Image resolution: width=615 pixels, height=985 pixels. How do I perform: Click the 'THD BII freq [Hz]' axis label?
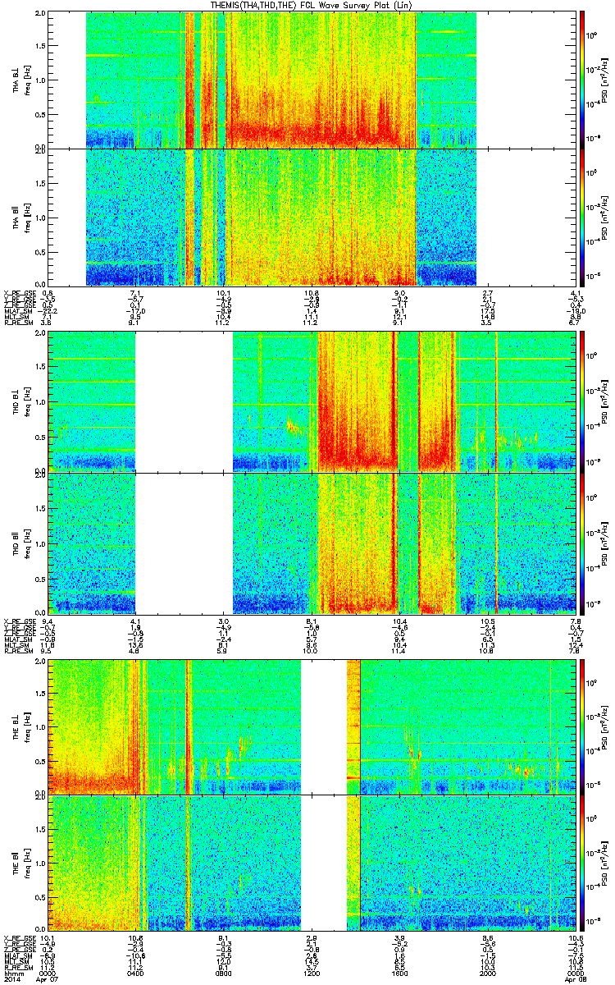tap(20, 543)
